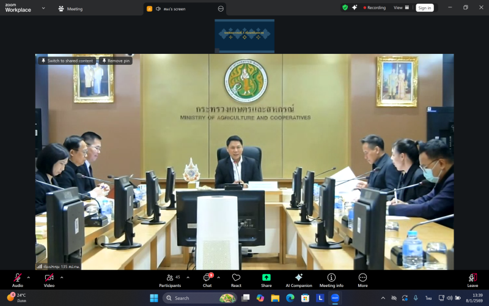Click the taskbar Search box
This screenshot has height=306, width=489.
pyautogui.click(x=200, y=298)
